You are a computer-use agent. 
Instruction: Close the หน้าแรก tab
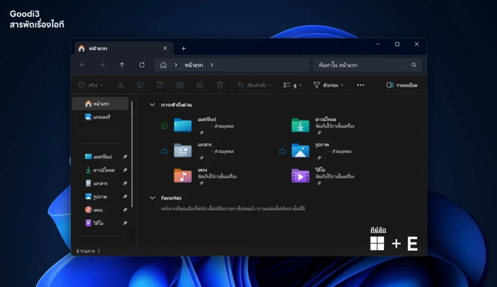(165, 48)
